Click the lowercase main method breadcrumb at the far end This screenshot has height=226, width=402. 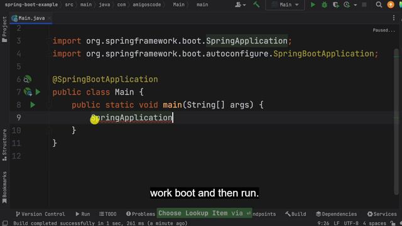pos(202,4)
